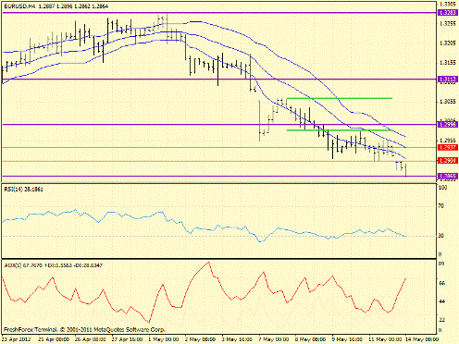459x344 pixels.
Task: Click the 1.3205 price axis label
Action: point(448,43)
